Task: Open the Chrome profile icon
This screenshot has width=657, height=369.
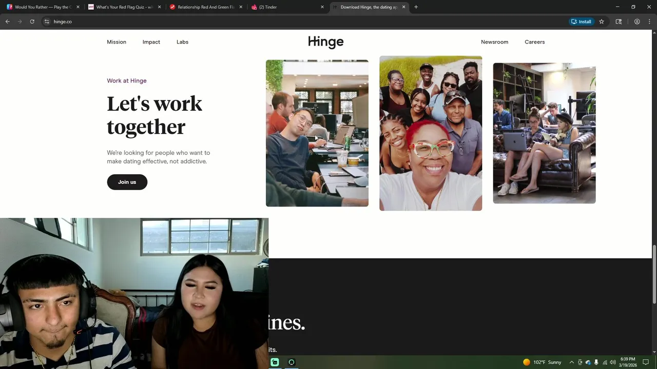Action: click(637, 22)
